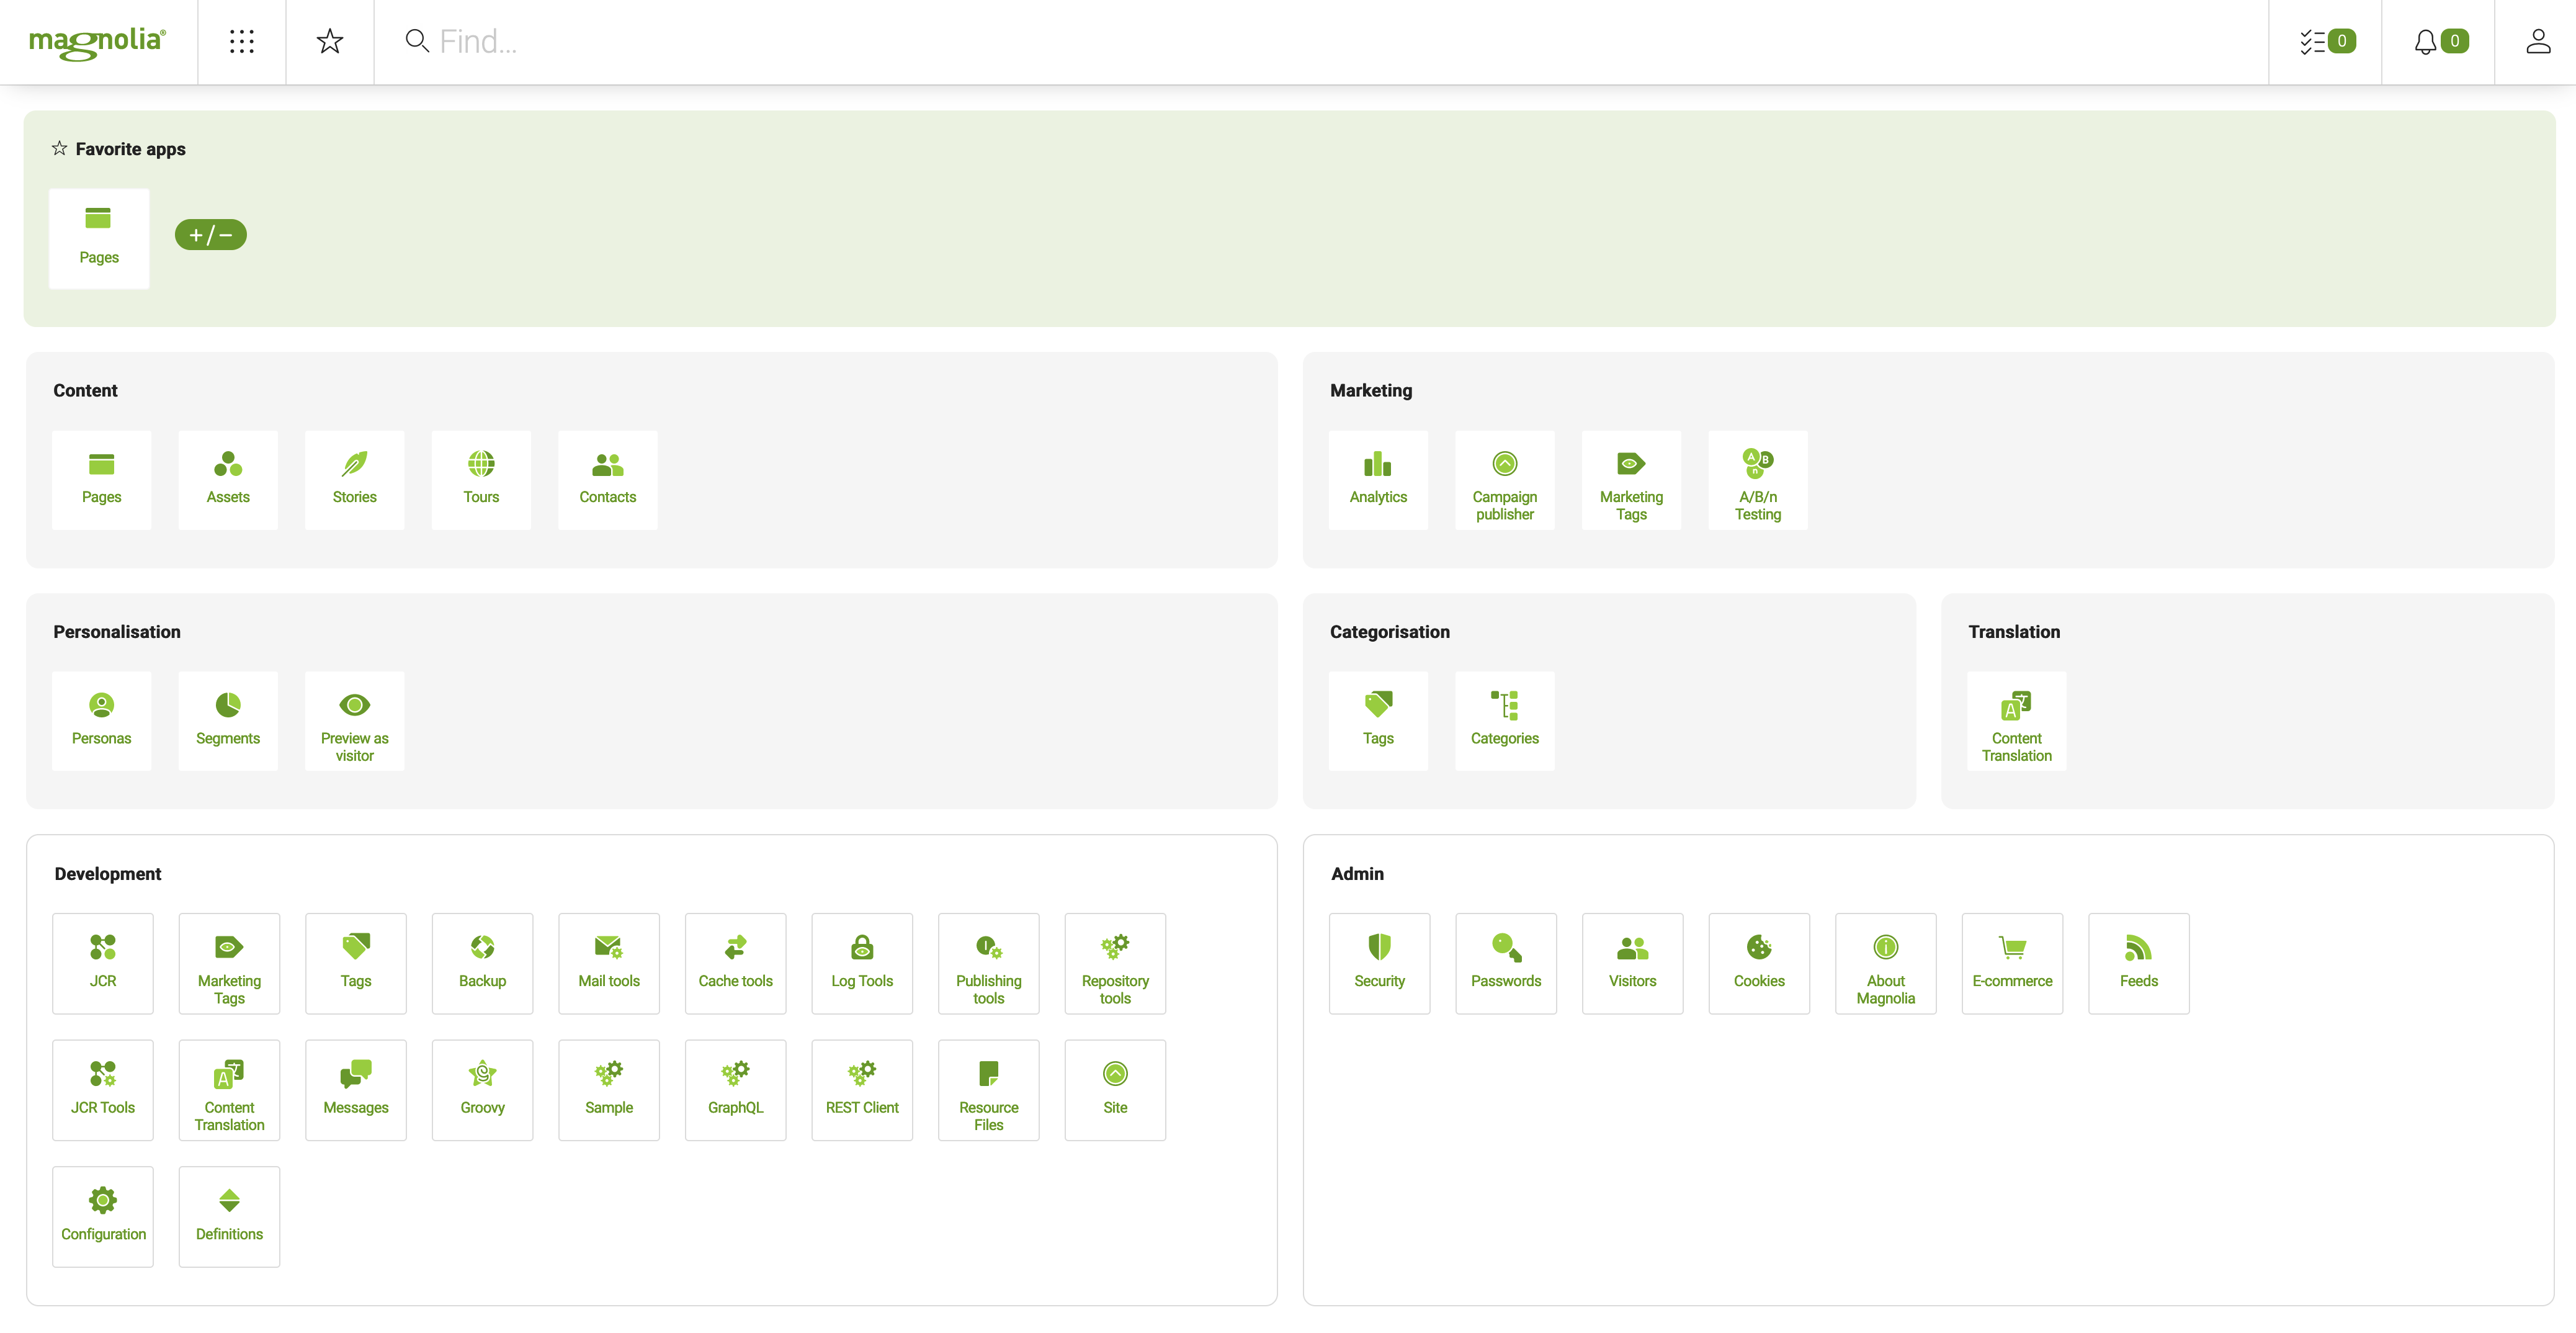Open the JCR app
The width and height of the screenshot is (2576, 1333).
(x=103, y=964)
